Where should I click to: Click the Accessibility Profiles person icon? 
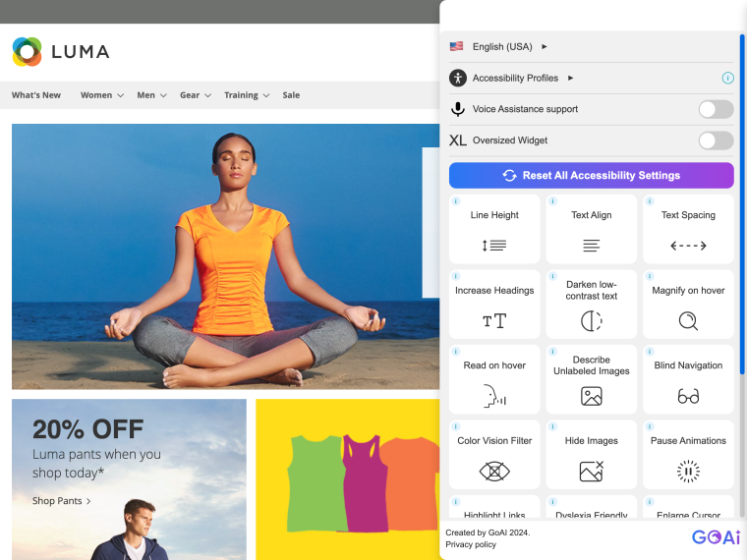458,78
